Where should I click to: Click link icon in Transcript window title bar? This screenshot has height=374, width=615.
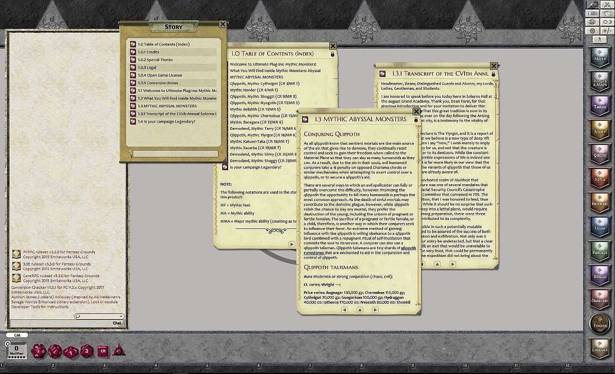(382, 74)
